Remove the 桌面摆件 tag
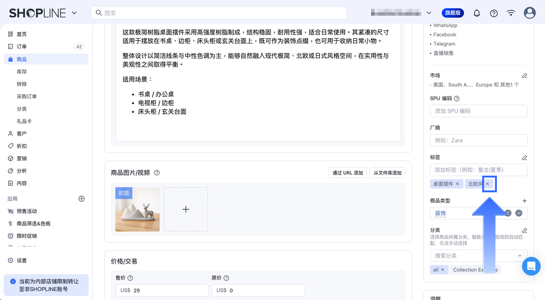The image size is (545, 300). 457,184
